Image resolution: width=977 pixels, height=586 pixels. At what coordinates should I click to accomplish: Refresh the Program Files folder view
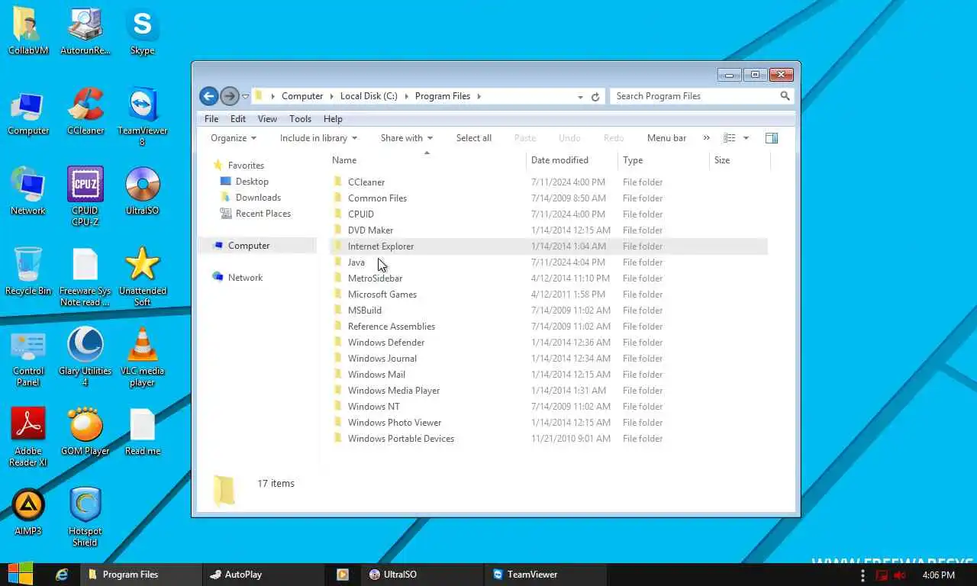[595, 97]
